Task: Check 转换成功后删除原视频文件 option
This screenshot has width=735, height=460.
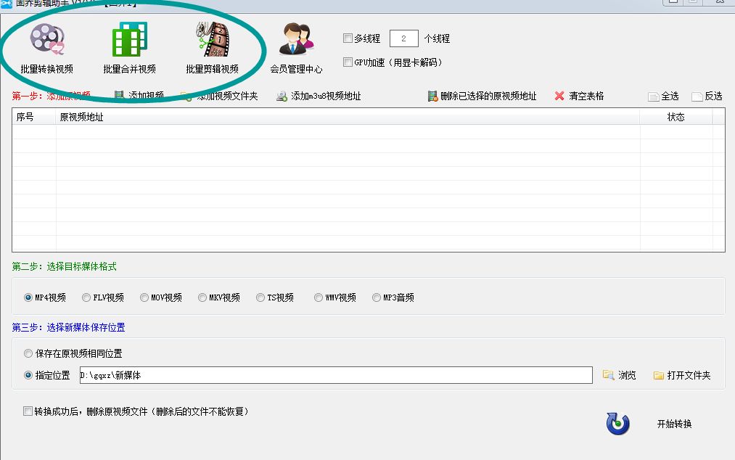Action: tap(28, 411)
